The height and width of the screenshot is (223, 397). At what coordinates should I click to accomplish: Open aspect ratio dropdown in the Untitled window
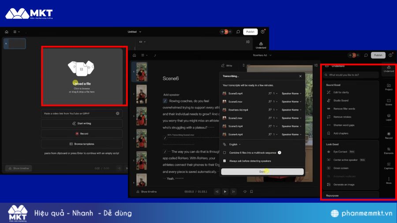coord(142,42)
